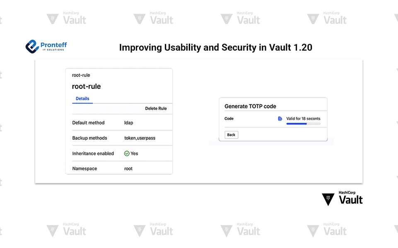Viewport: 398px width, 248px height.
Task: Click the Back button in TOTP panel
Action: [231, 135]
